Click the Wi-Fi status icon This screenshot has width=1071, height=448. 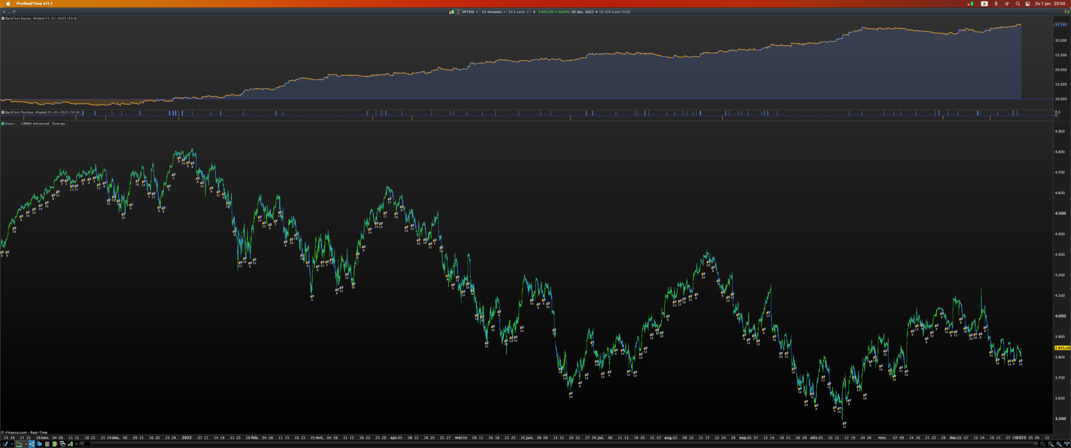tap(1007, 4)
